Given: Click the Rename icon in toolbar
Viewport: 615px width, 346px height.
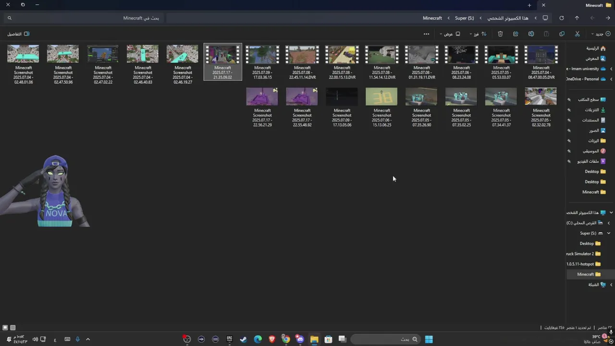Looking at the screenshot, I should 531,34.
